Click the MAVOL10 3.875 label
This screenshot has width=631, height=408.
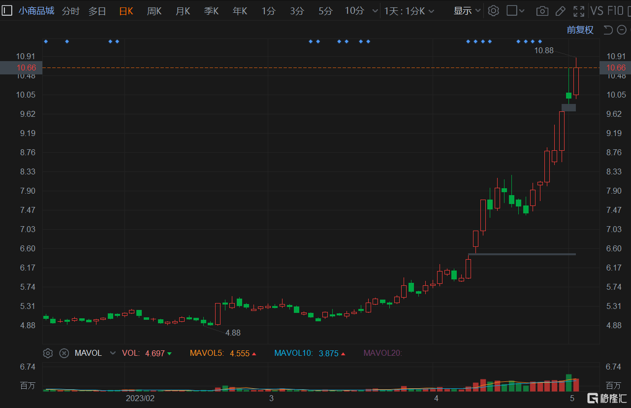point(310,353)
